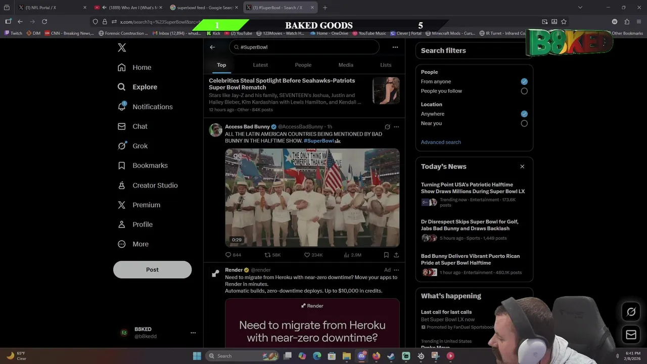647x364 pixels.
Task: Reload the browser page
Action: (x=44, y=22)
